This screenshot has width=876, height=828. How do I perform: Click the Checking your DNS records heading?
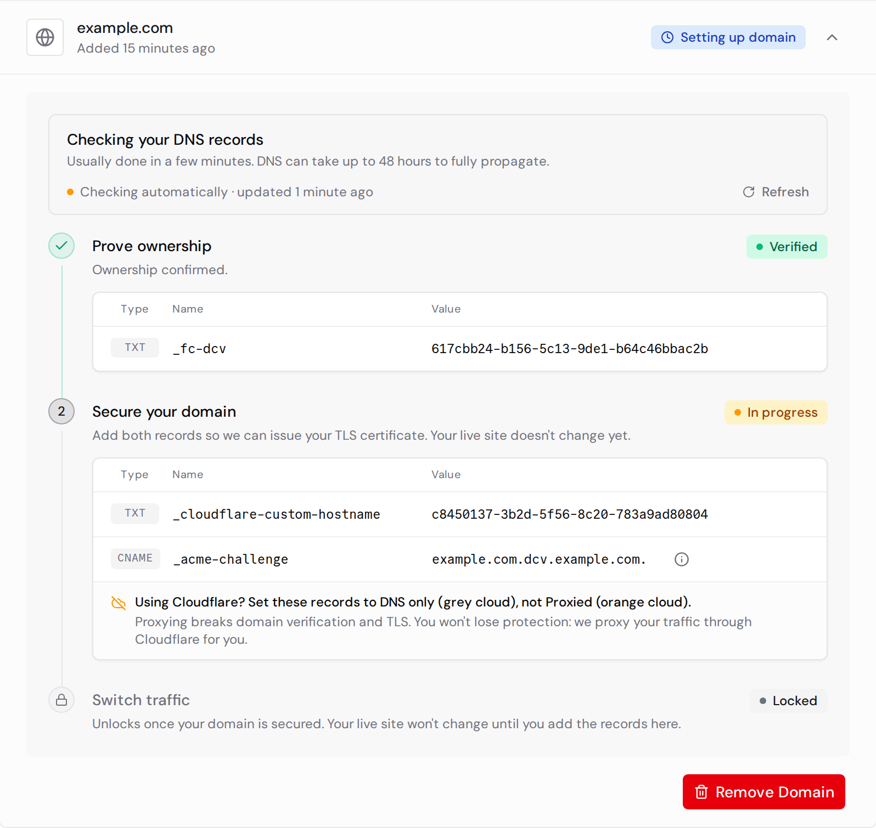coord(165,140)
